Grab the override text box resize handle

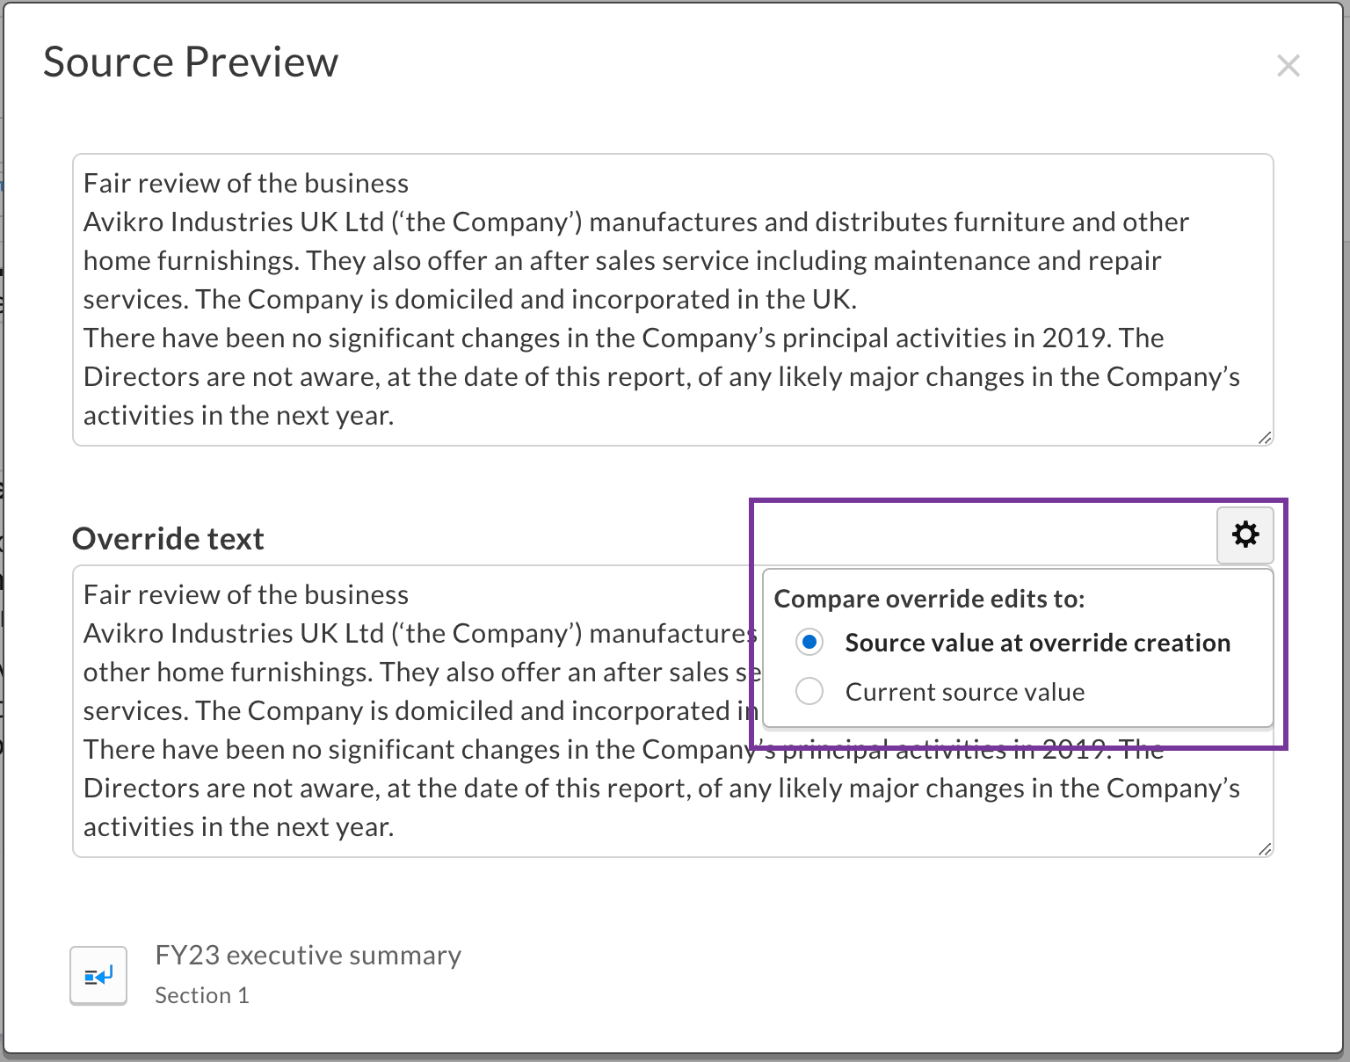pos(1265,849)
